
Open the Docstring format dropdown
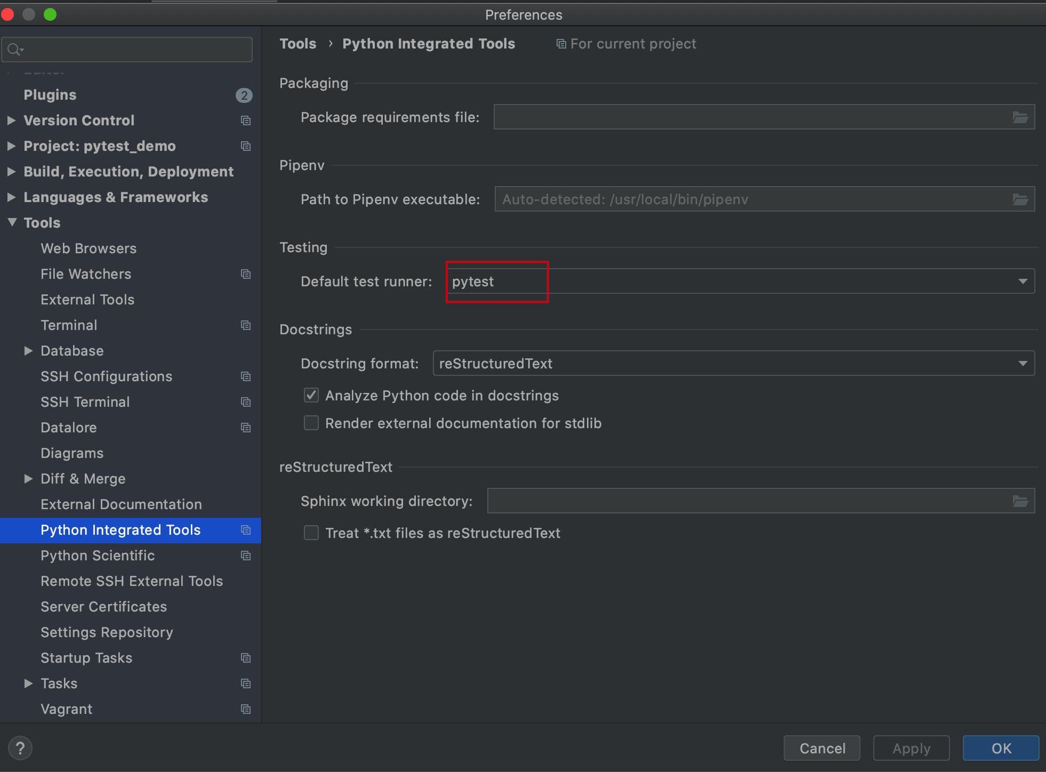1022,364
